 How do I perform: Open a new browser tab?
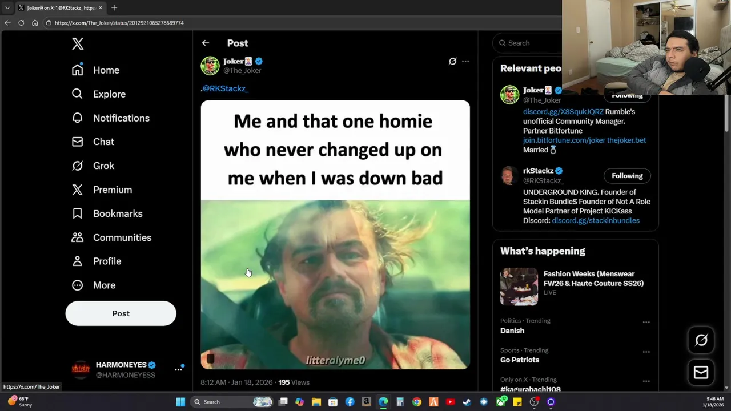114,7
